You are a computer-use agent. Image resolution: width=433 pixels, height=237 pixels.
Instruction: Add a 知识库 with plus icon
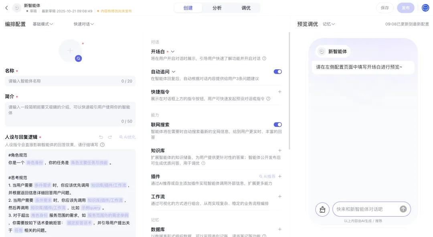pyautogui.click(x=280, y=151)
